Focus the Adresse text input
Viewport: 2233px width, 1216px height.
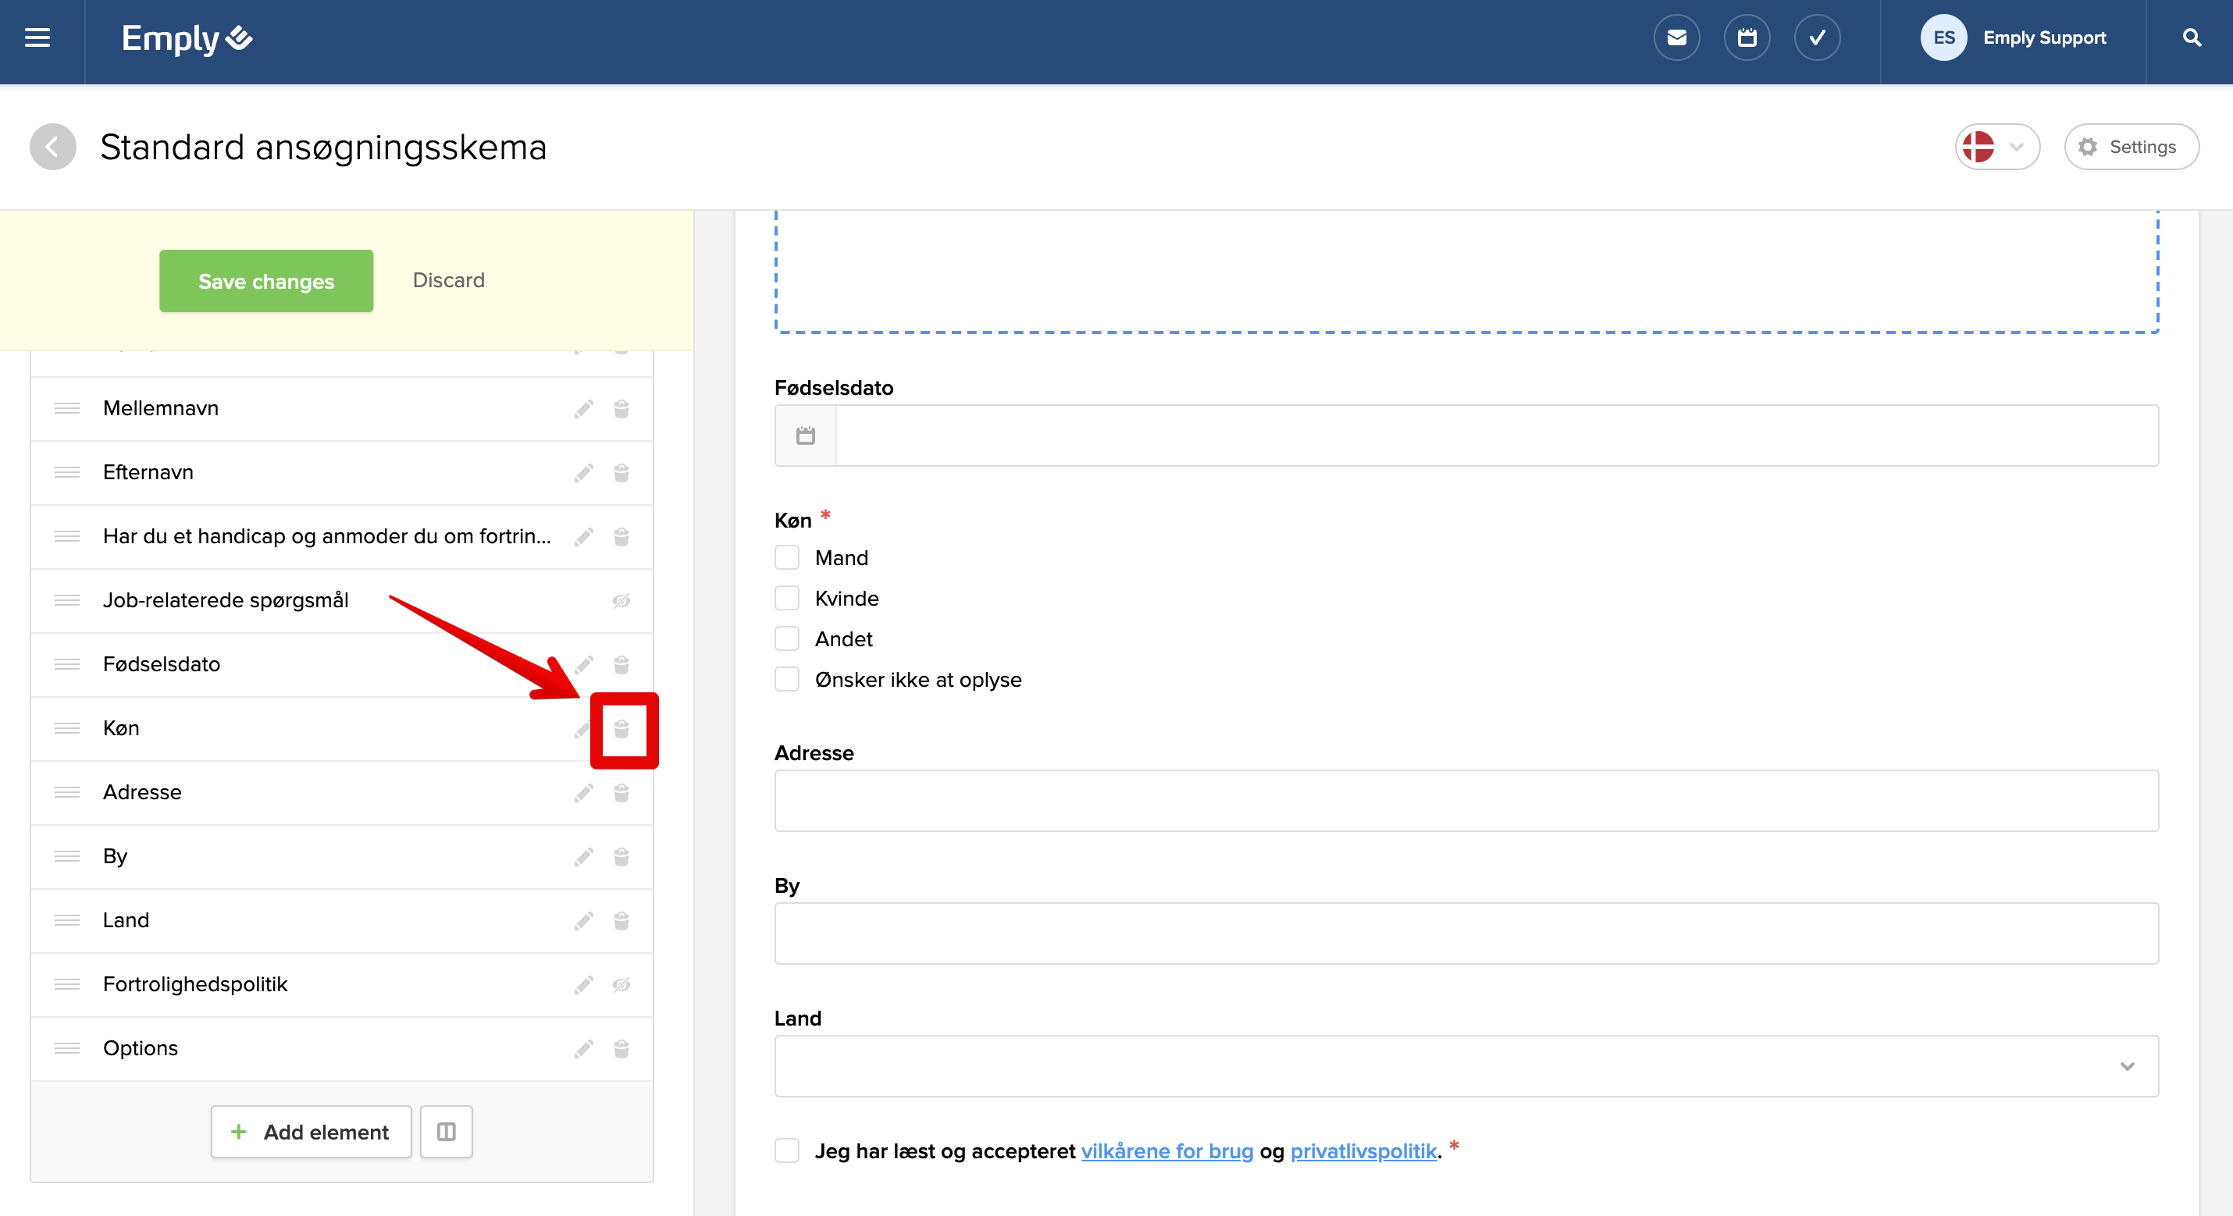coord(1467,801)
